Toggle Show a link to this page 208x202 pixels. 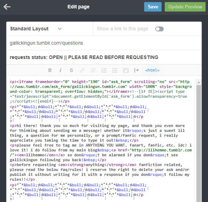click(x=159, y=29)
